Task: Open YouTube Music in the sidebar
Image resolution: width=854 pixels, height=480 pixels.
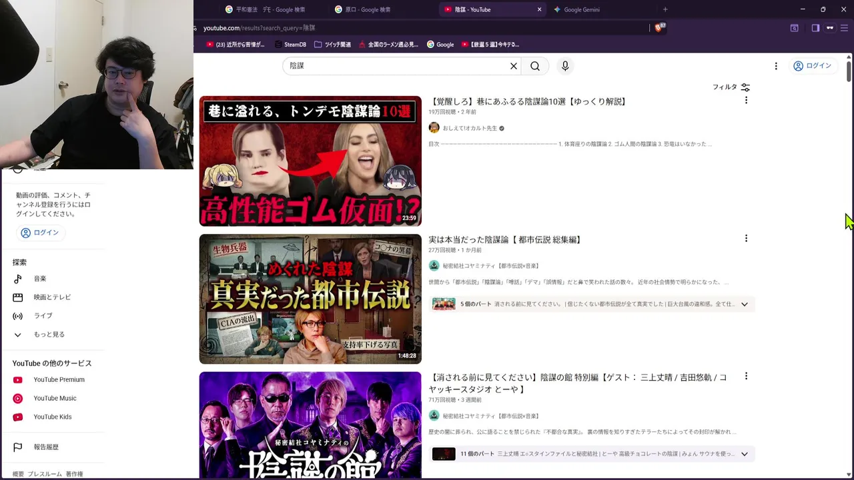Action: tap(55, 399)
